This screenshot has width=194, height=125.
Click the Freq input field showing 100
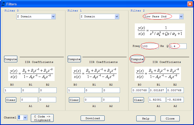(x=150, y=46)
